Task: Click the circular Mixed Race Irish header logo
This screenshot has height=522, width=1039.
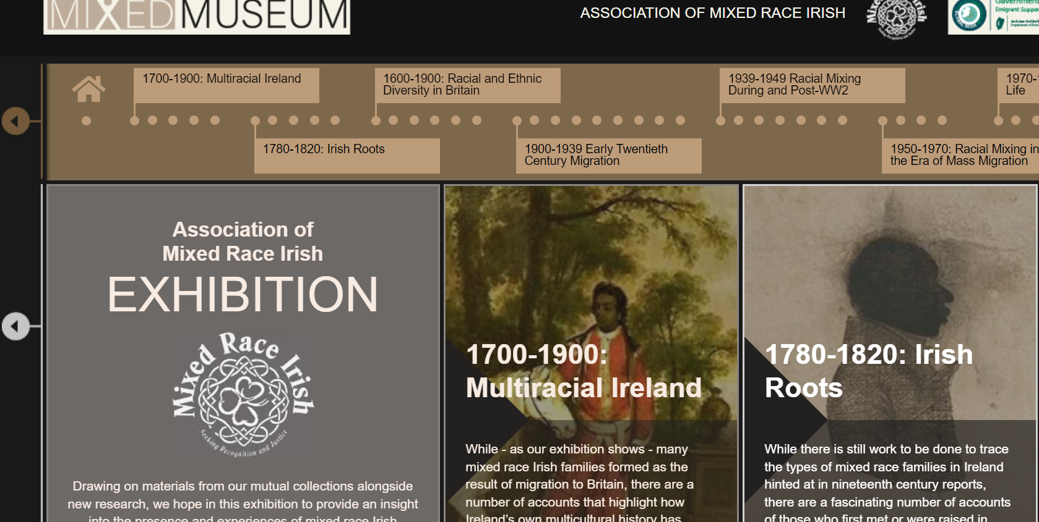Action: click(x=896, y=17)
